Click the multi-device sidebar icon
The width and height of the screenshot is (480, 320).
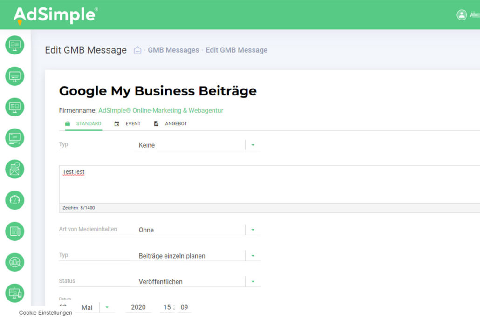click(x=14, y=293)
